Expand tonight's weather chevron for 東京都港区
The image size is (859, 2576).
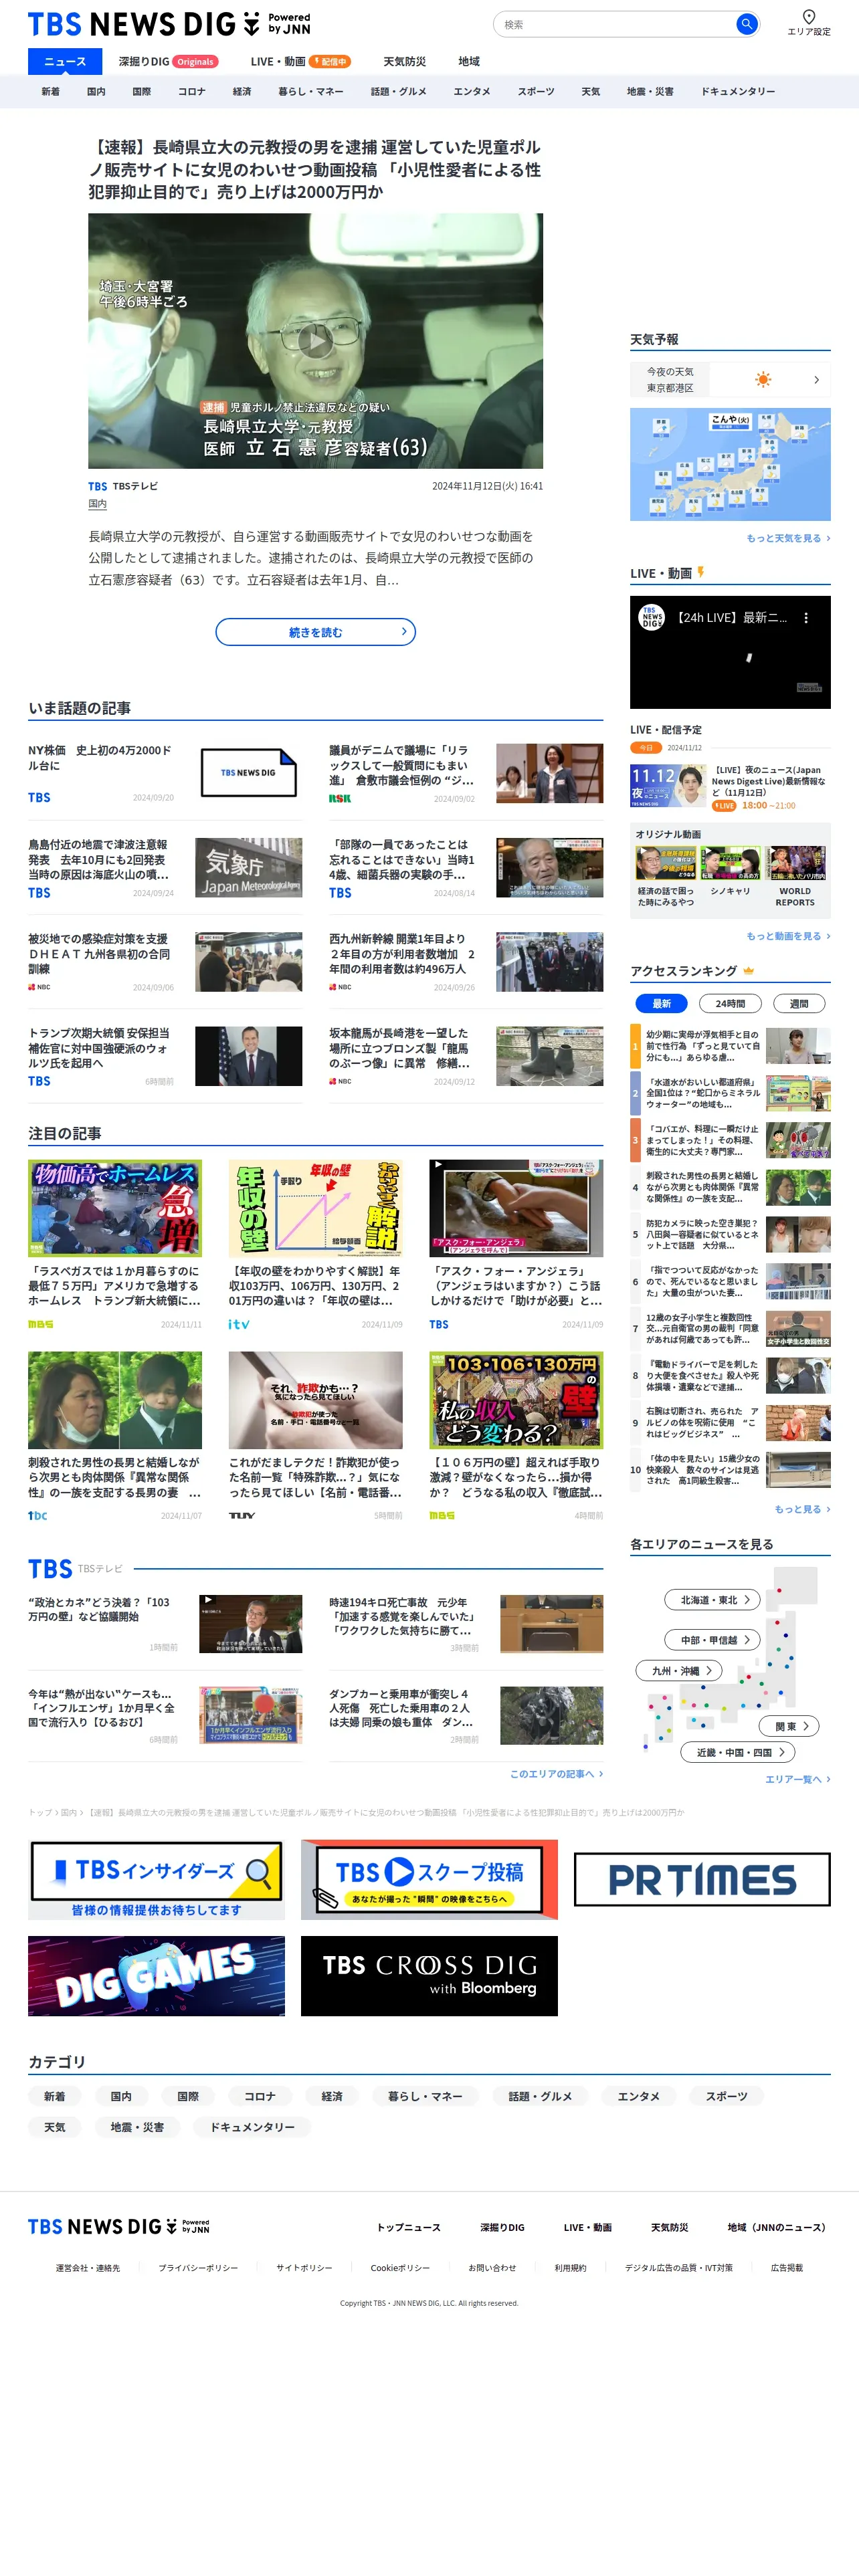click(x=817, y=379)
